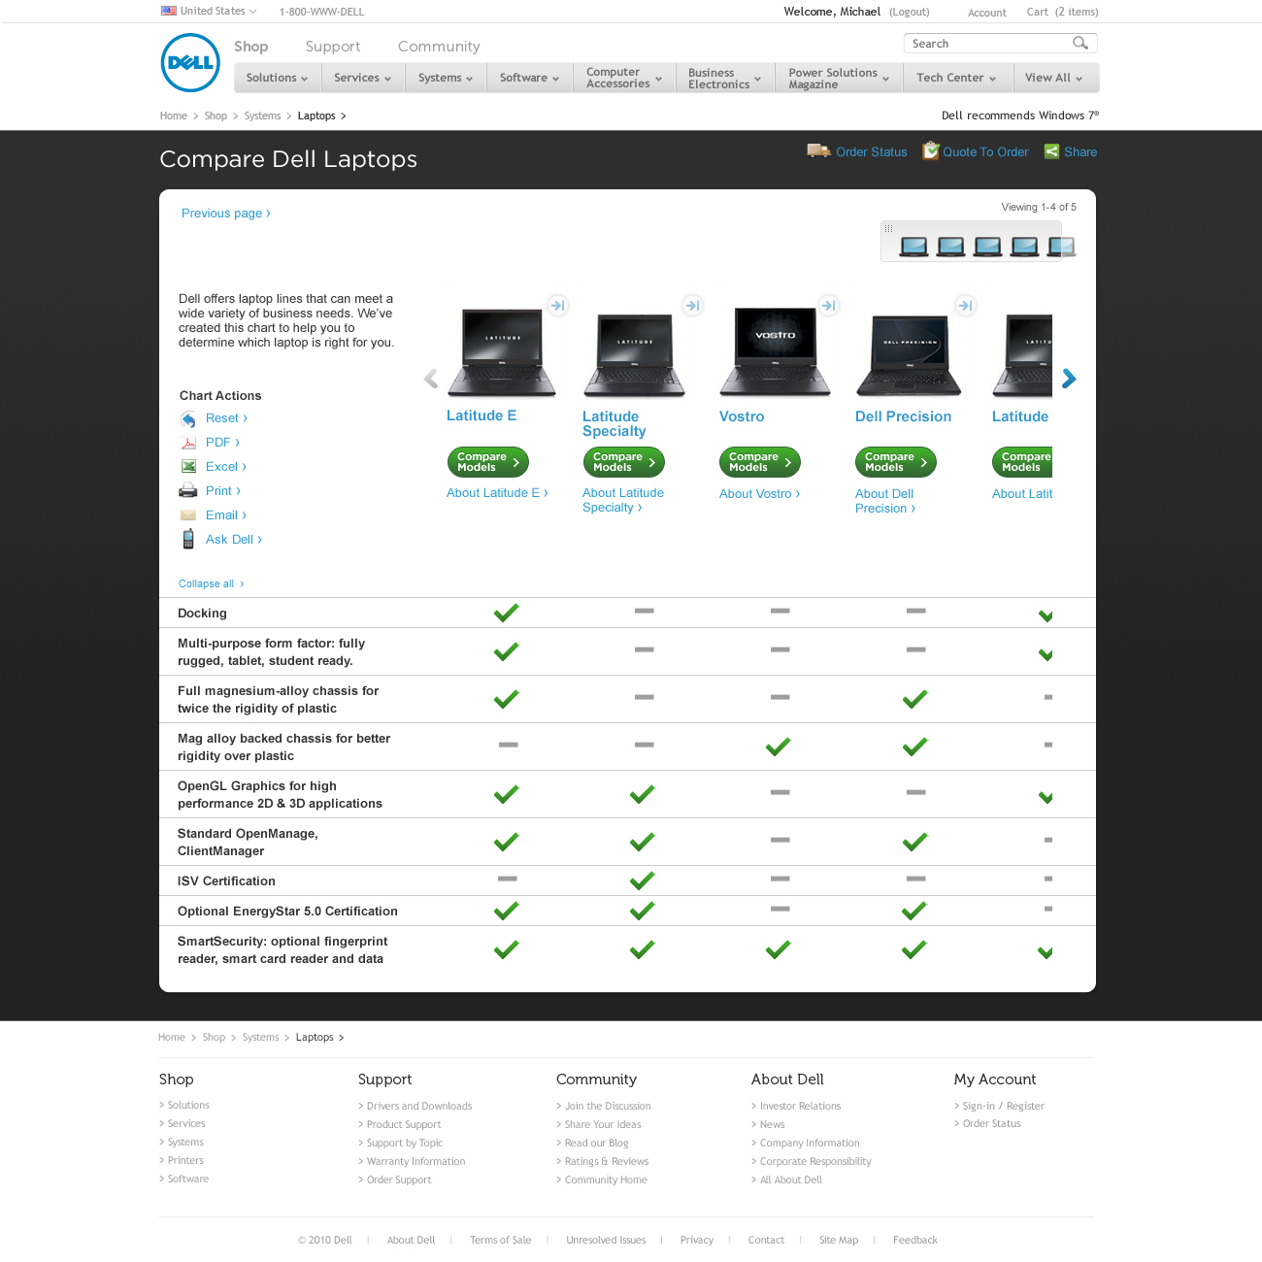Open the Tech Center menu
Viewport: 1262px width, 1262px height.
pos(956,78)
